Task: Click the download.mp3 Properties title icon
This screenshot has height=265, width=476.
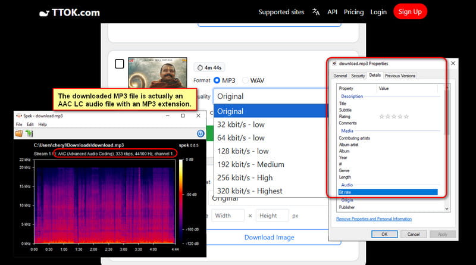Action: pyautogui.click(x=334, y=64)
